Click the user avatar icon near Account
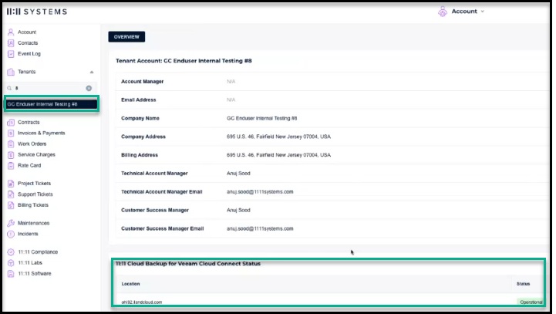The width and height of the screenshot is (556, 314). (443, 12)
